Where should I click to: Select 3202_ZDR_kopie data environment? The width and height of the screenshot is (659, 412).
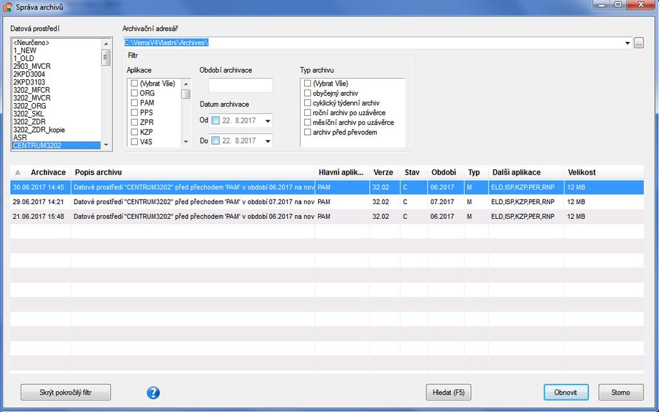point(56,130)
